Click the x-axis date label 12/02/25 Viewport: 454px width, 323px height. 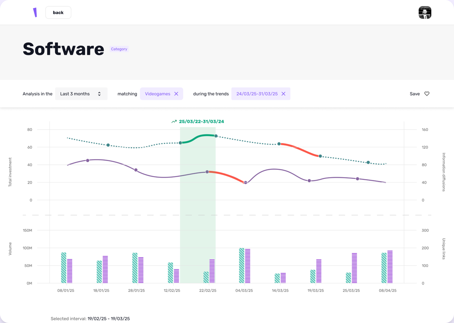click(172, 291)
